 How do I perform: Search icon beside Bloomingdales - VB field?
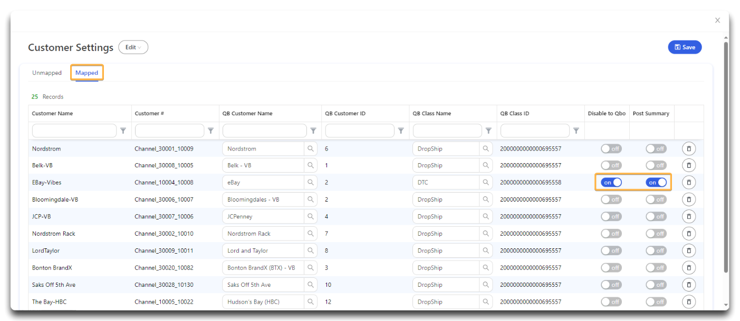tap(311, 199)
